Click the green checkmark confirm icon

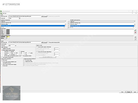click(135, 30)
